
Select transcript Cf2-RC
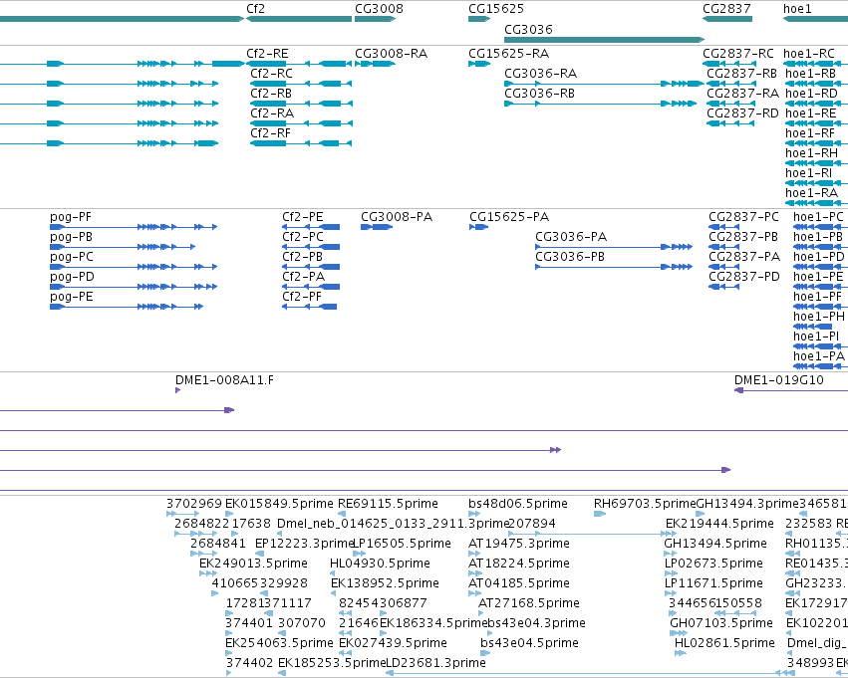pyautogui.click(x=301, y=84)
